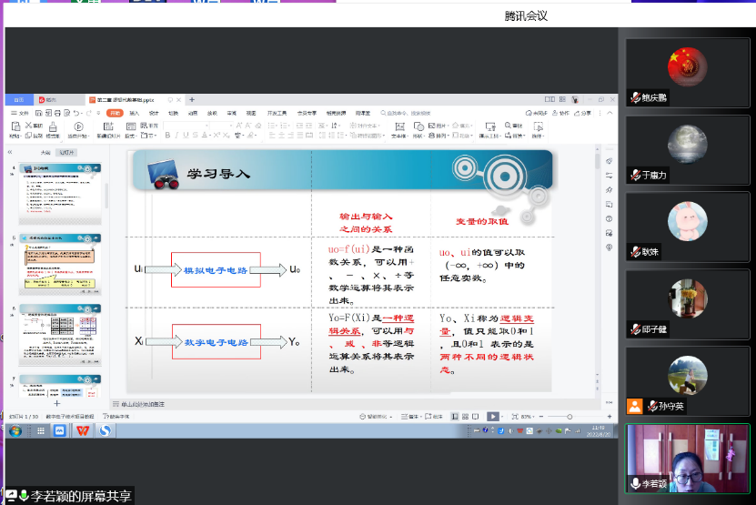Adjust the zoom slider in the status bar
The height and width of the screenshot is (505, 756).
click(x=570, y=416)
